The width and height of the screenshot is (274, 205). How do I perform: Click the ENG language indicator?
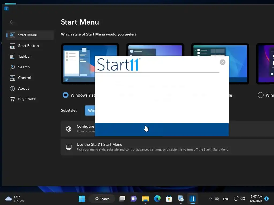pos(226,199)
